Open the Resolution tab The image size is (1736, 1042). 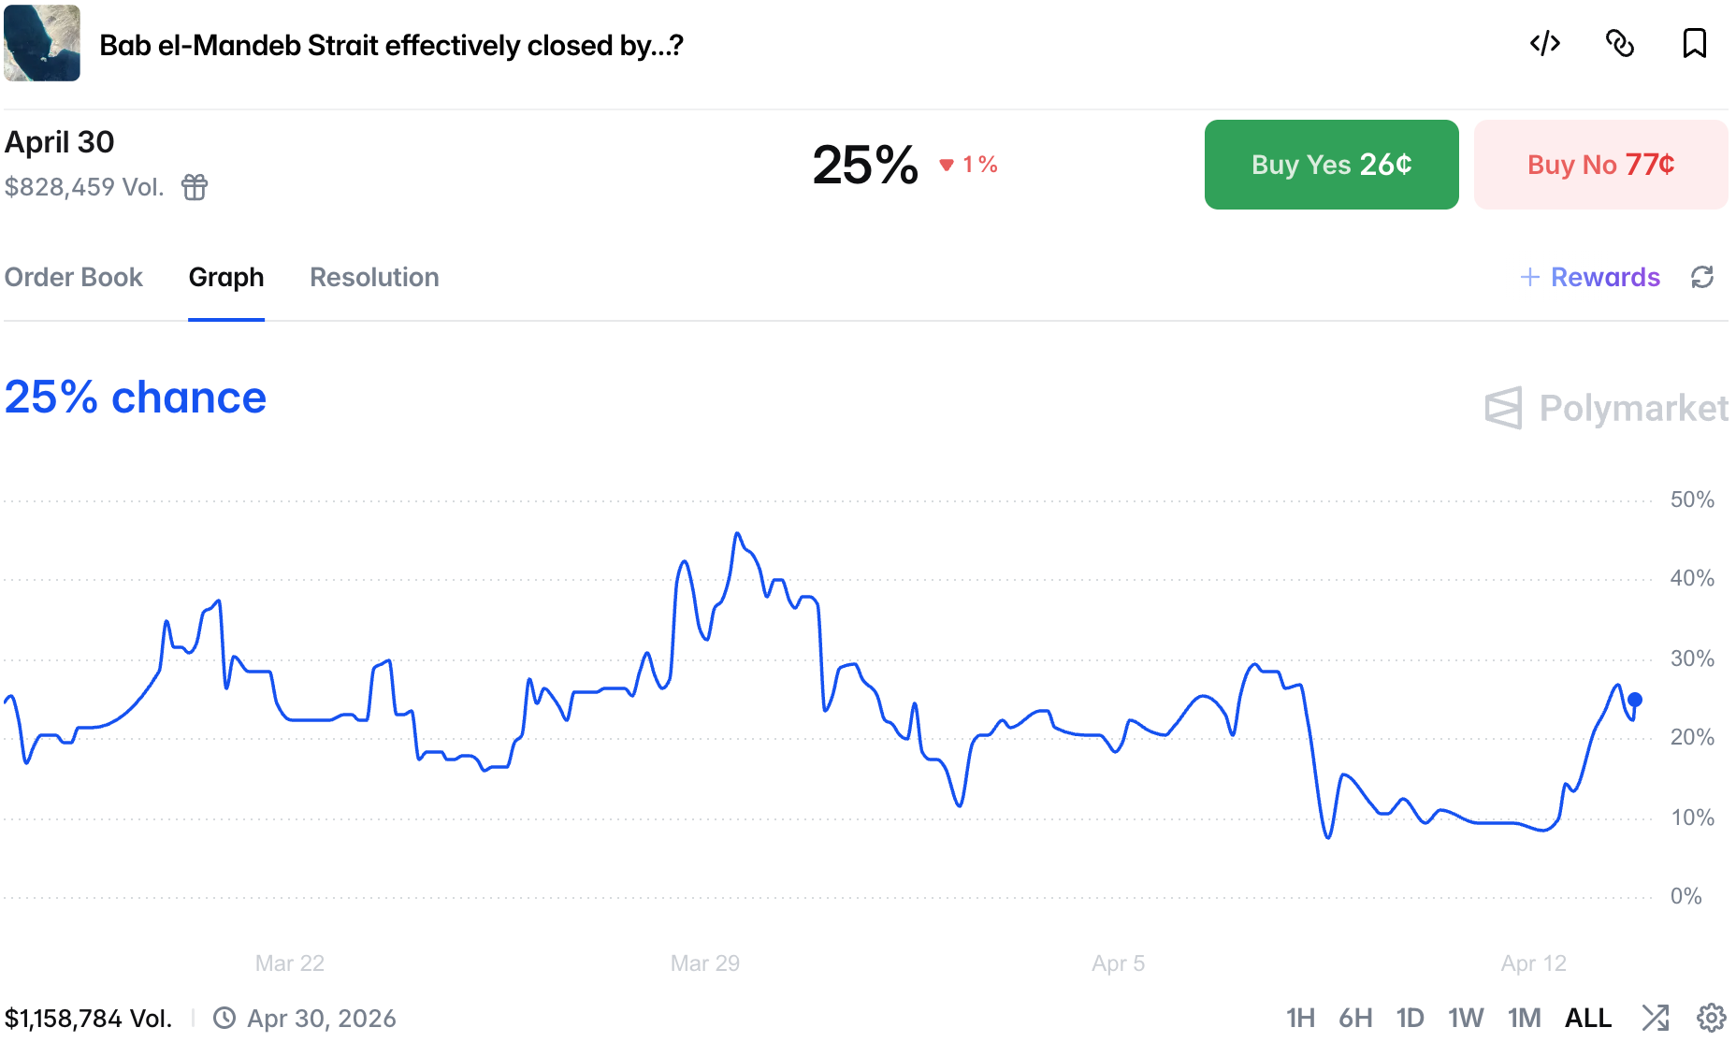374,277
